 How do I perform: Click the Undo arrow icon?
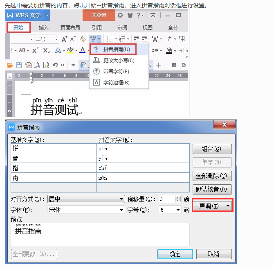[55, 65]
